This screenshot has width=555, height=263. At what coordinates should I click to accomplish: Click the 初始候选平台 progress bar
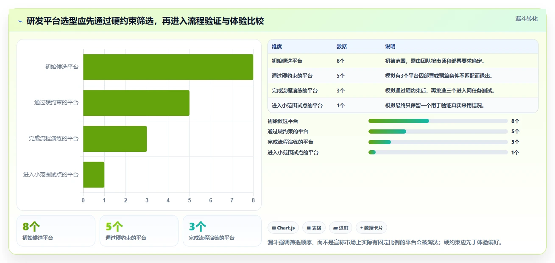(438, 121)
